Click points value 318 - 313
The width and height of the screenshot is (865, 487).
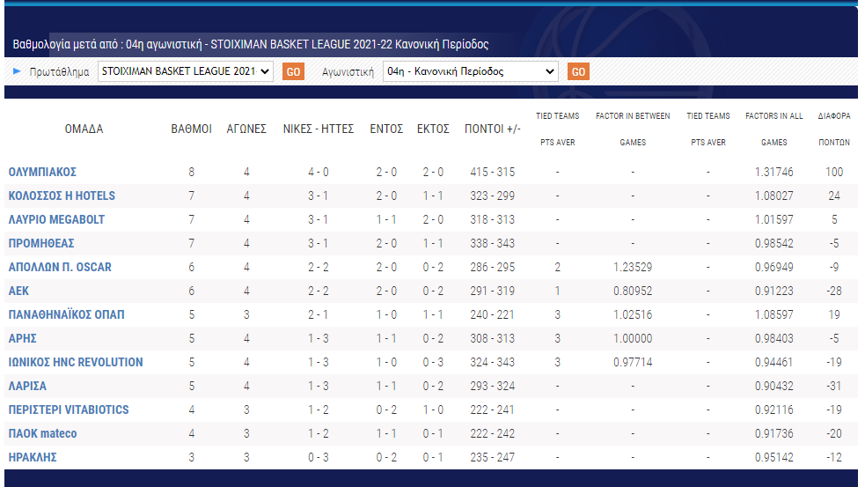click(x=493, y=219)
